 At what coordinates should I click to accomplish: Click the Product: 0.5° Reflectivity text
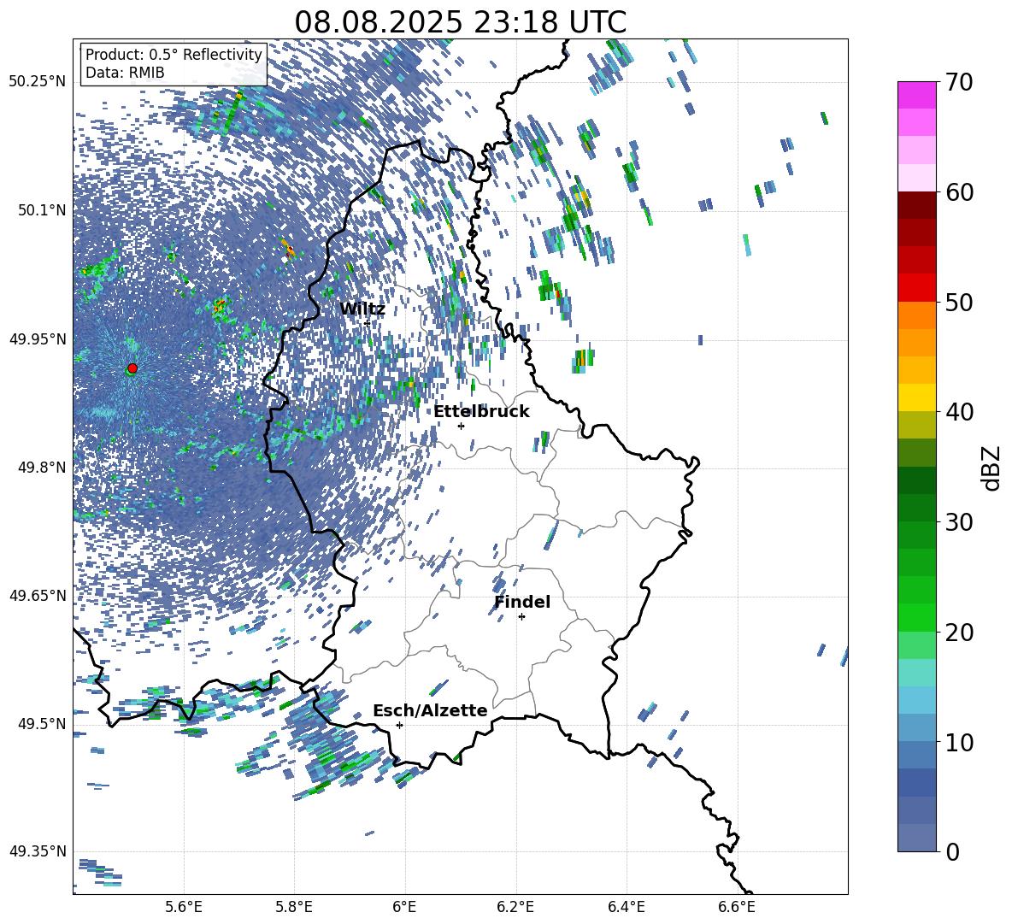click(x=174, y=54)
